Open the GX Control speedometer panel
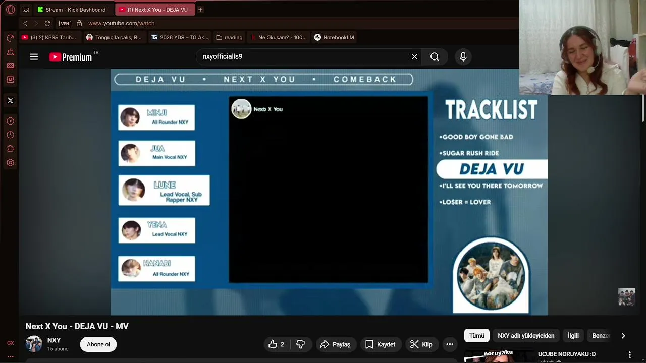This screenshot has width=646, height=363. [10, 38]
